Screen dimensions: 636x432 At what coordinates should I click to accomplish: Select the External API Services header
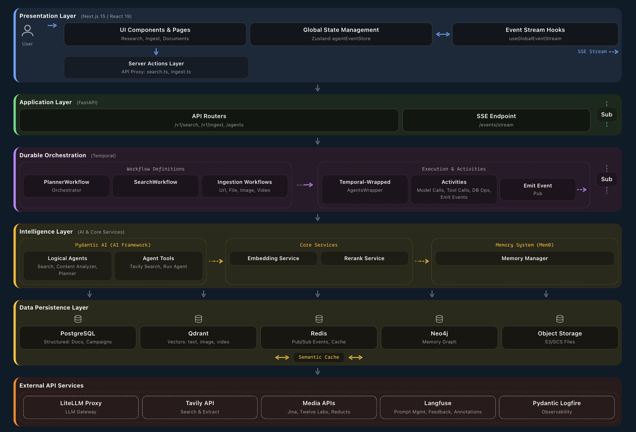(51, 386)
